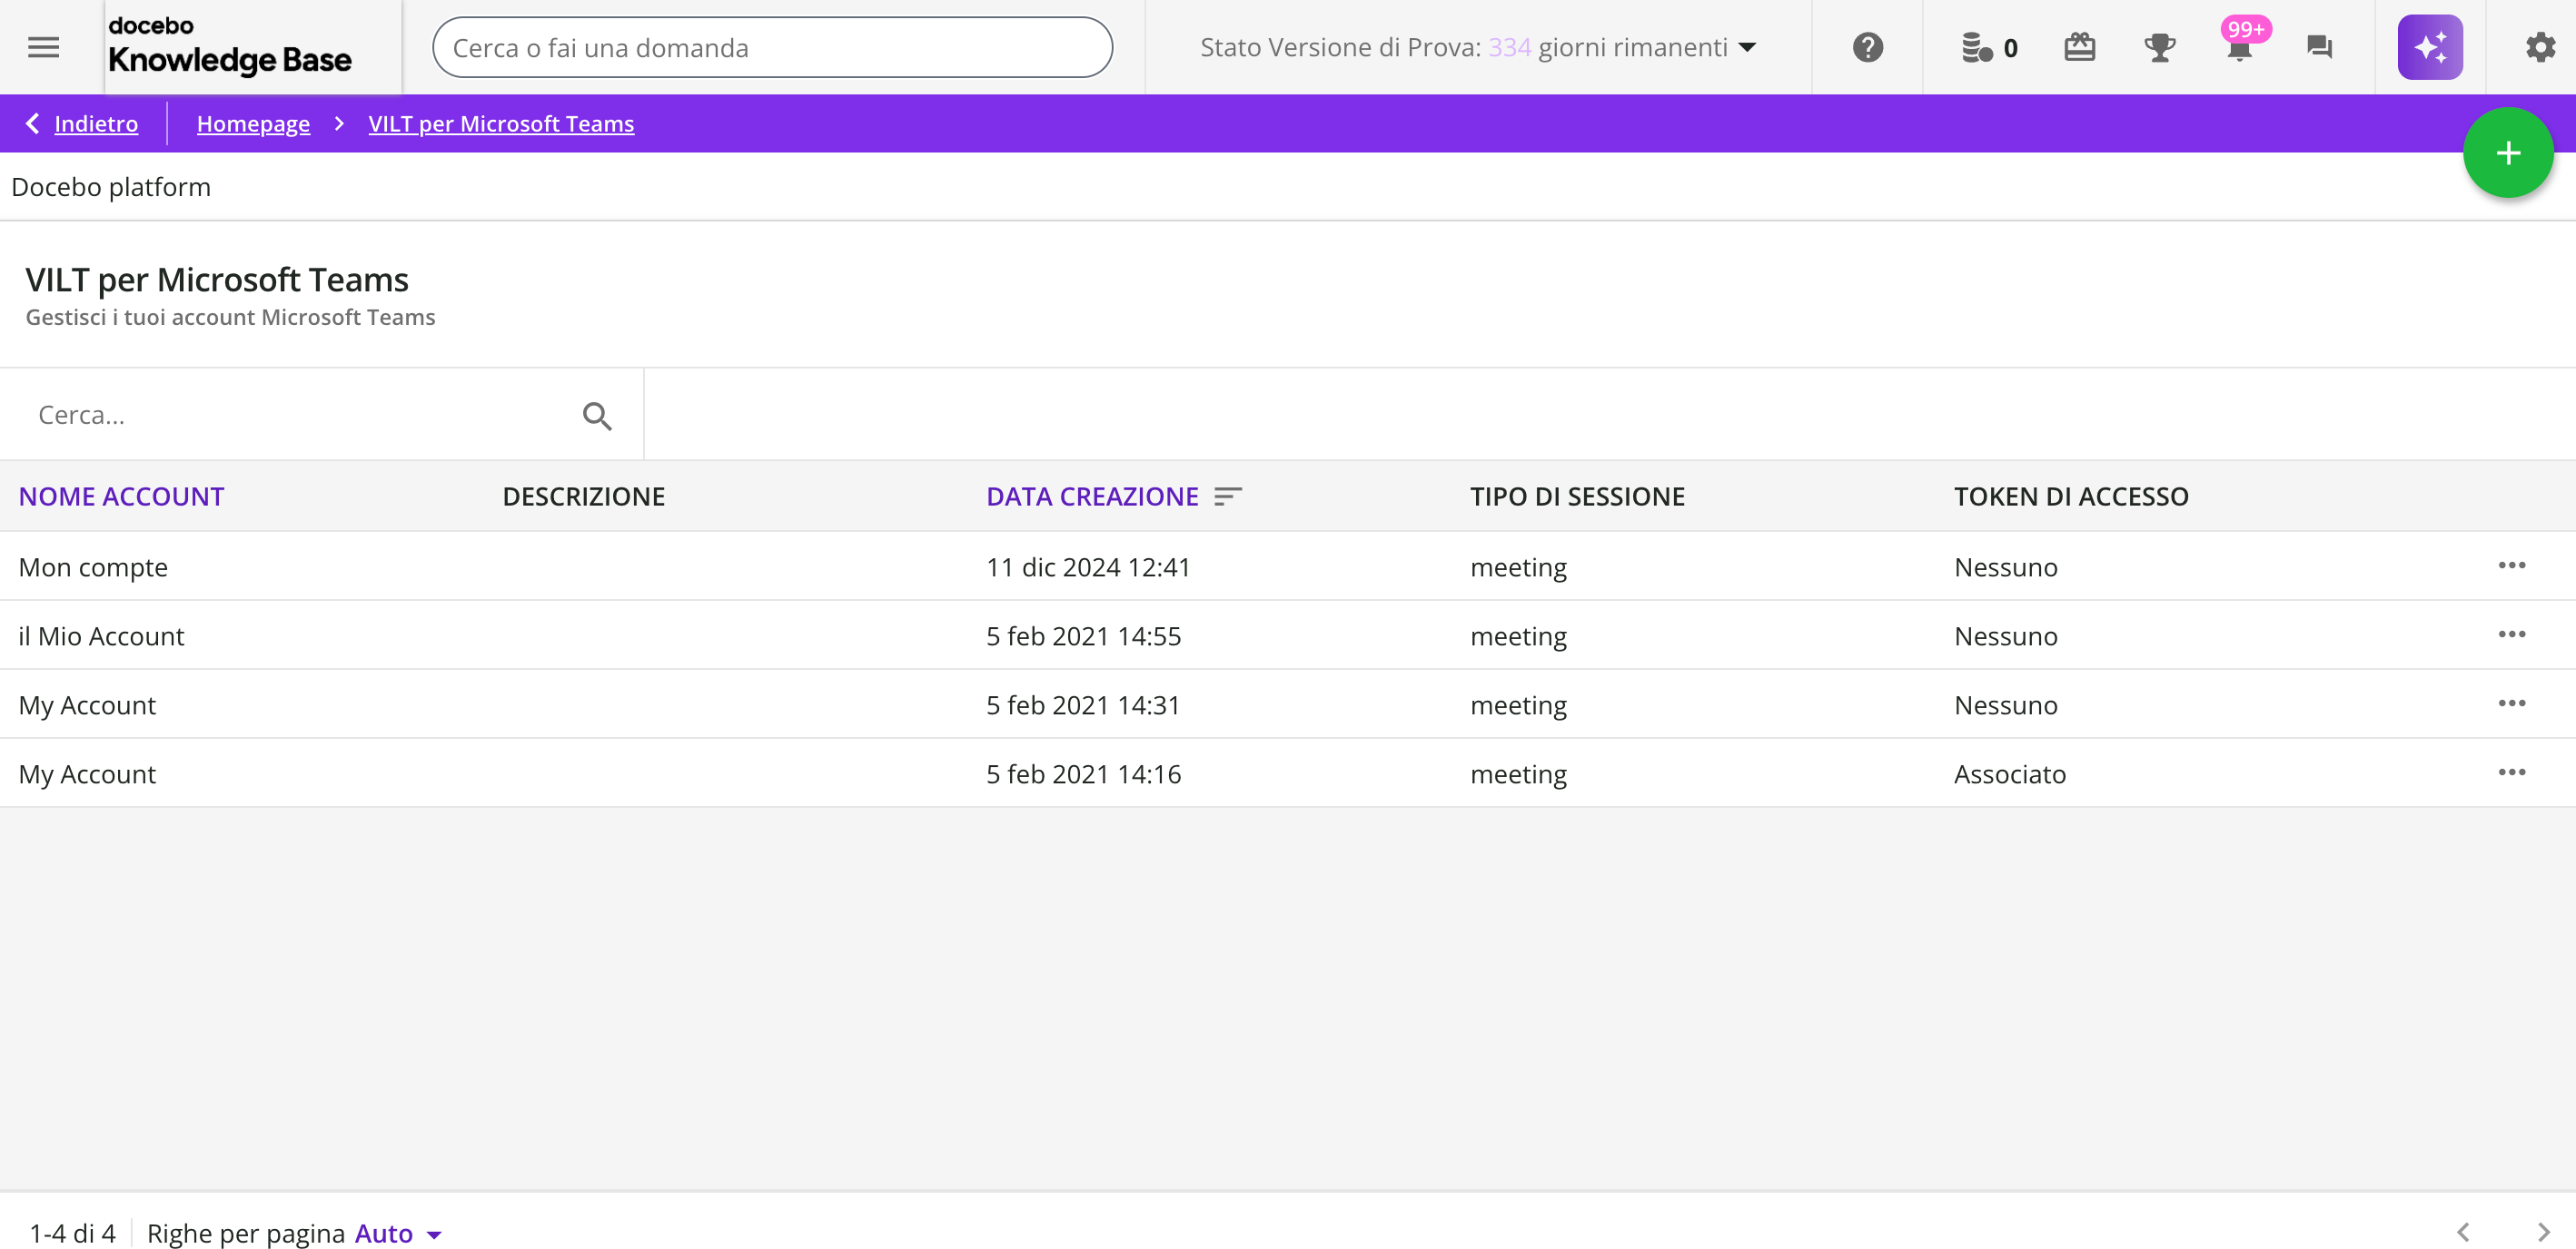Focus the Cerca o fai una domanda field

pos(771,47)
